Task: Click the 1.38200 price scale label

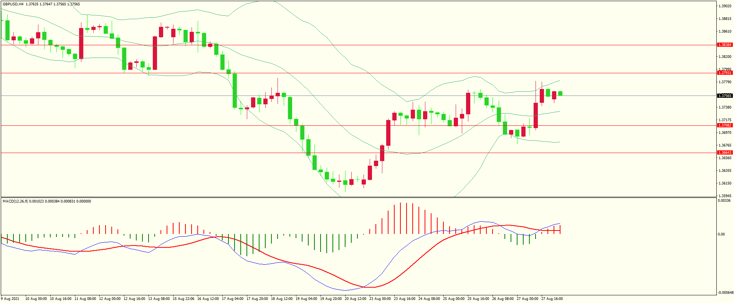Action: pyautogui.click(x=725, y=57)
